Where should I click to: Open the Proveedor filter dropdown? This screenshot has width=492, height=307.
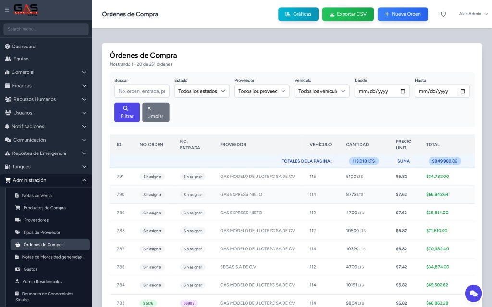point(262,91)
